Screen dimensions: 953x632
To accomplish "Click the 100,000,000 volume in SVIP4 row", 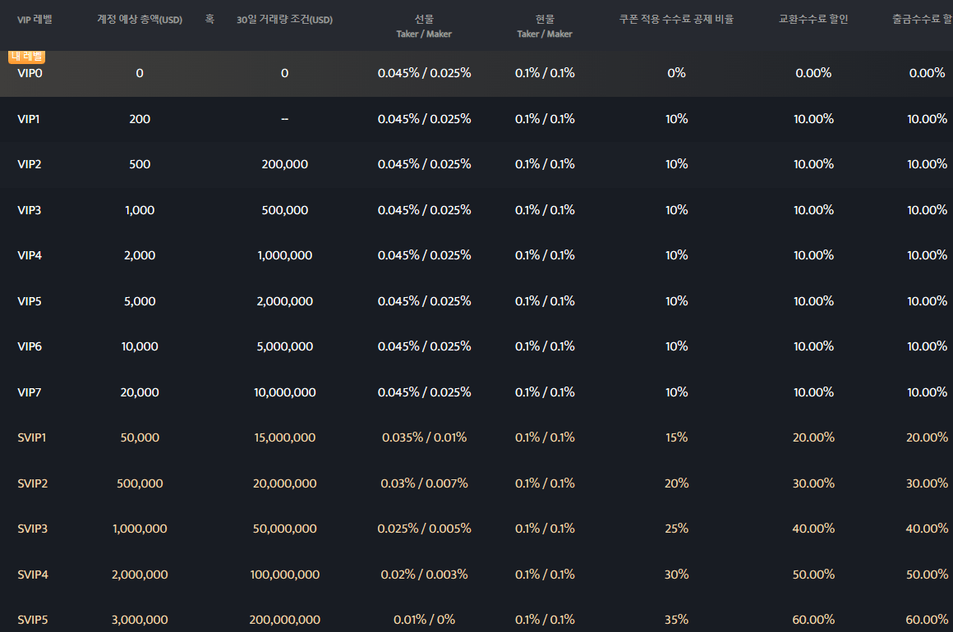I will tap(284, 575).
